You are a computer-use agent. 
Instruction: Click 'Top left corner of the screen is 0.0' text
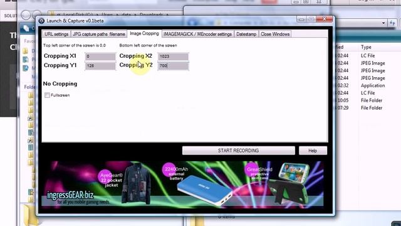[x=75, y=45]
